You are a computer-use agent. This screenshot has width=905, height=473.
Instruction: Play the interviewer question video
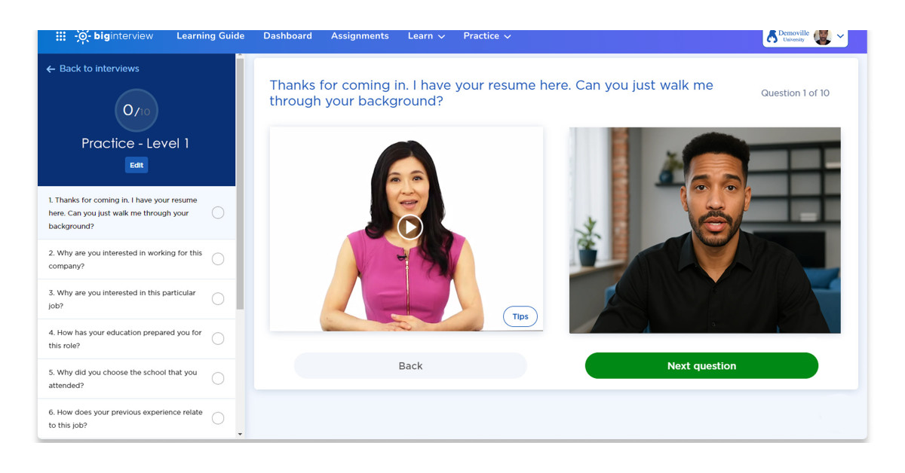coord(410,227)
